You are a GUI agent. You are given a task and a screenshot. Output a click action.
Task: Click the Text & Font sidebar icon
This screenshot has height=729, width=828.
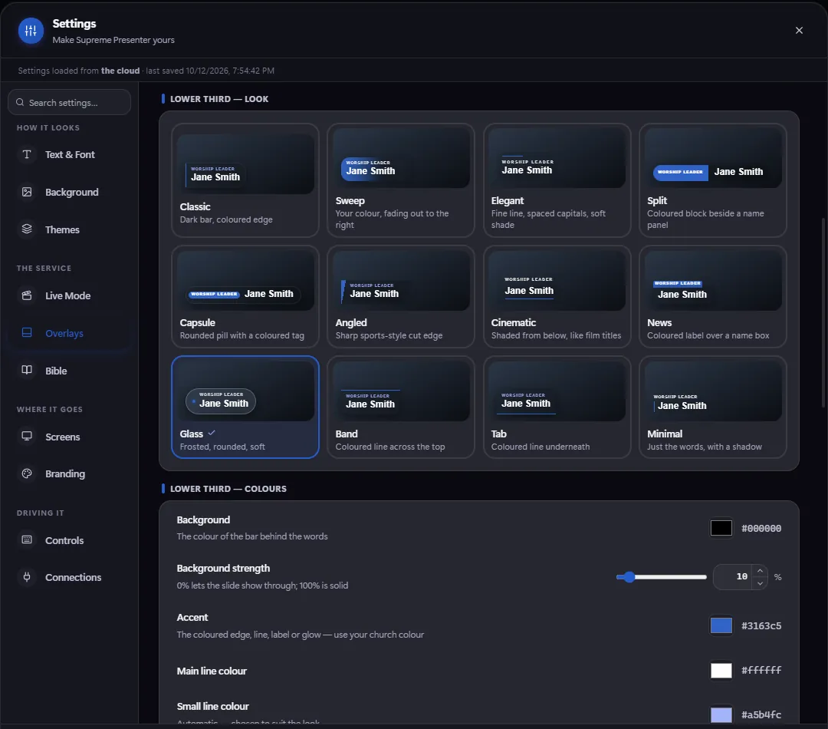[27, 154]
